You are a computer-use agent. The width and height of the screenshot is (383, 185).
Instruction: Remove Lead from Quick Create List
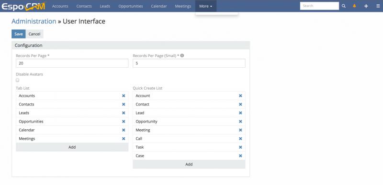point(240,113)
